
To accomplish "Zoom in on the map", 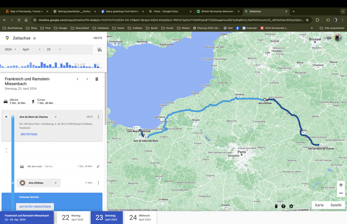I will coord(341,185).
